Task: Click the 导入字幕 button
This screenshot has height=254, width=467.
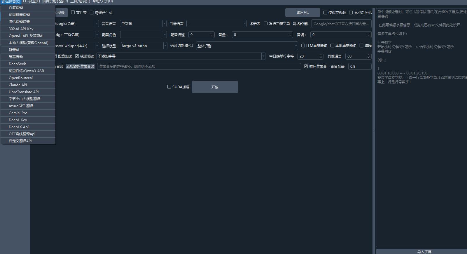Action: 424,251
